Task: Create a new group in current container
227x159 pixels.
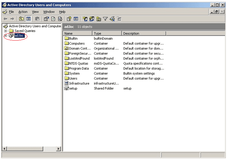Action: (92, 19)
